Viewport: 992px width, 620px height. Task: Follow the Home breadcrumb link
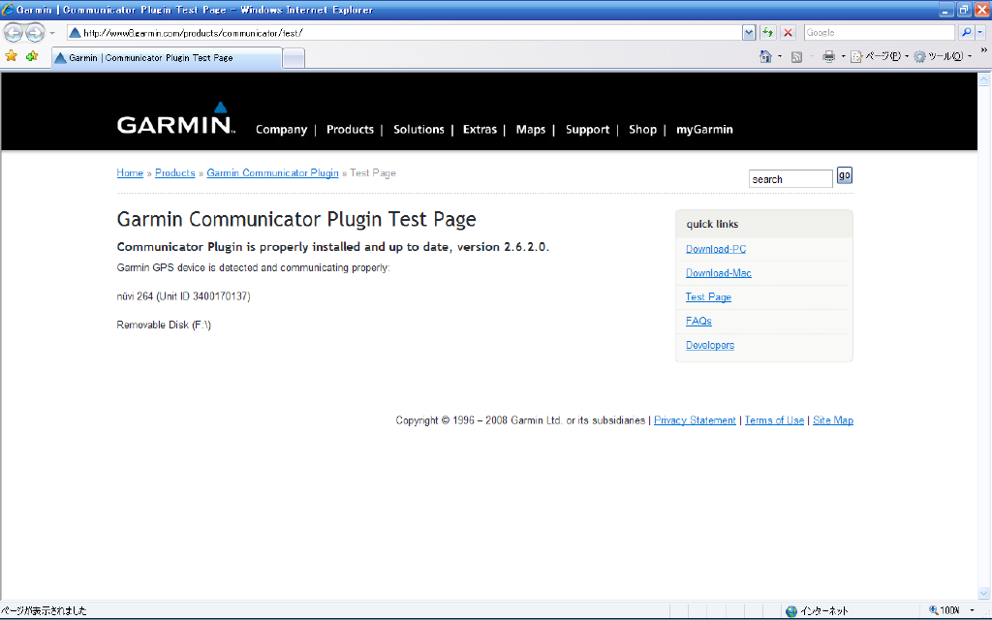pyautogui.click(x=130, y=172)
